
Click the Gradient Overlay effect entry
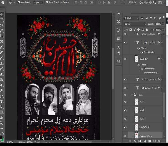click(x=150, y=73)
